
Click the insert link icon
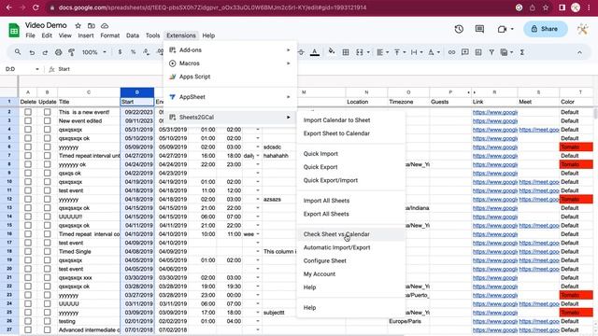coord(451,52)
